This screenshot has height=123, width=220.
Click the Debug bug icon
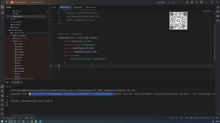click(173, 2)
